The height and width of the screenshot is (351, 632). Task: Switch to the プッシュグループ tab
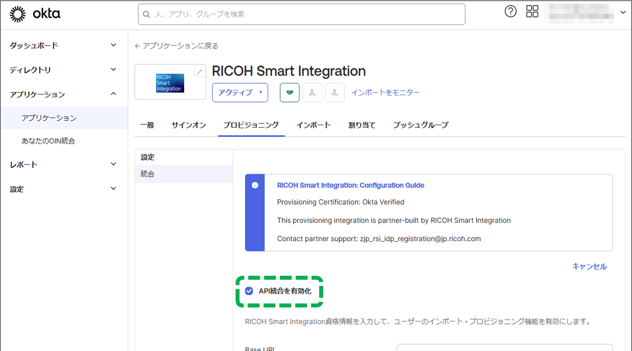pos(421,125)
